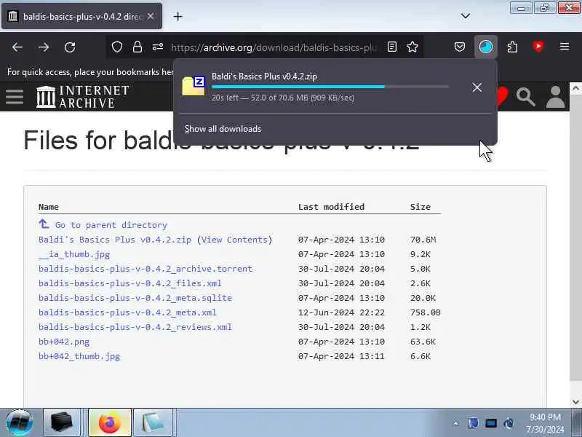Open baldis-basics-plus-v-0.4.2_archive.torrent link
Viewport: 582px width, 437px height.
145,269
